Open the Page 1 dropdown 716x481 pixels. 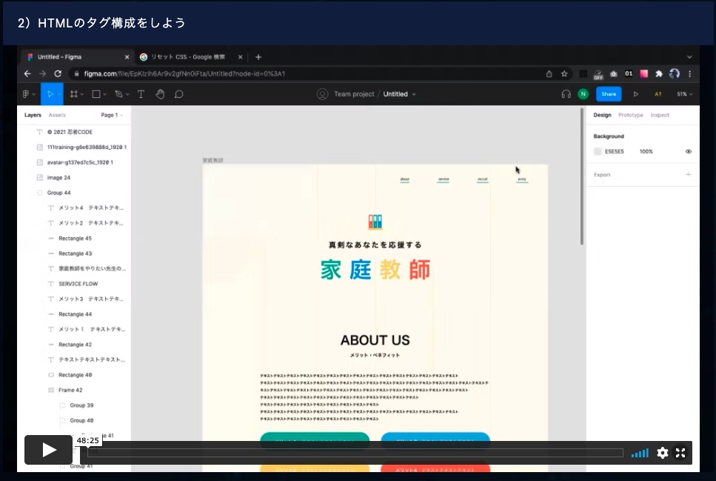pos(112,115)
